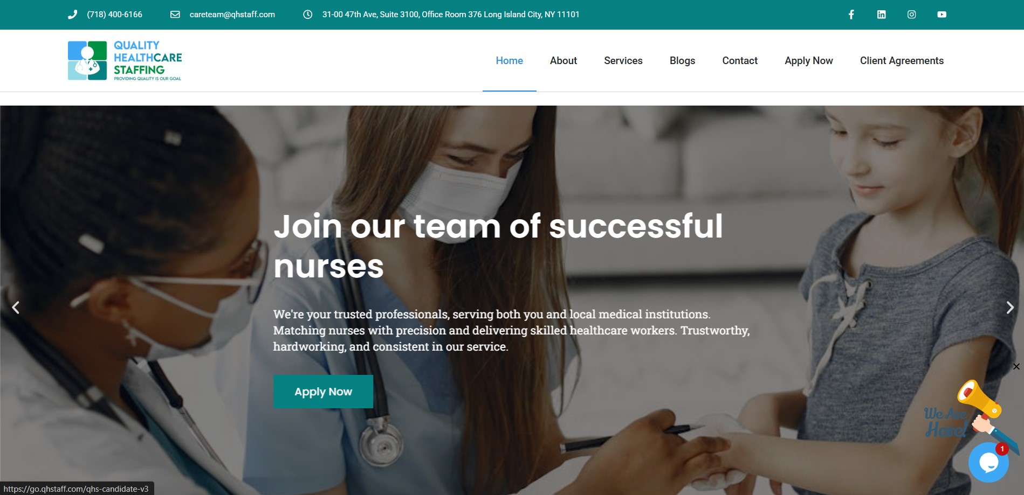Go to previous hero slide

pos(16,308)
